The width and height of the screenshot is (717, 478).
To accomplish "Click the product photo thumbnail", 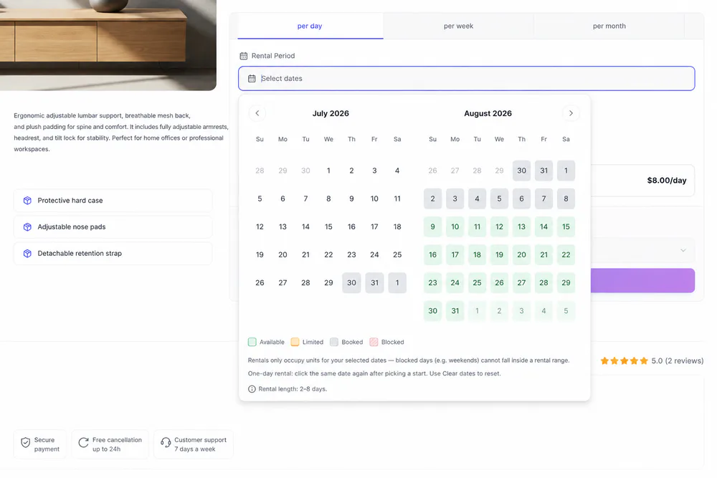I will coord(108,44).
